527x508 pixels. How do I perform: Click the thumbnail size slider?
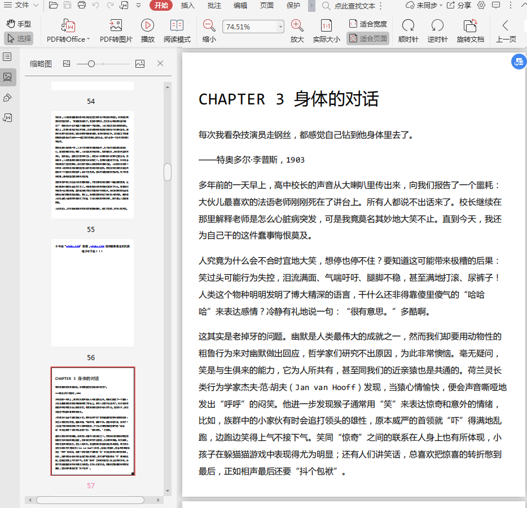coord(91,64)
